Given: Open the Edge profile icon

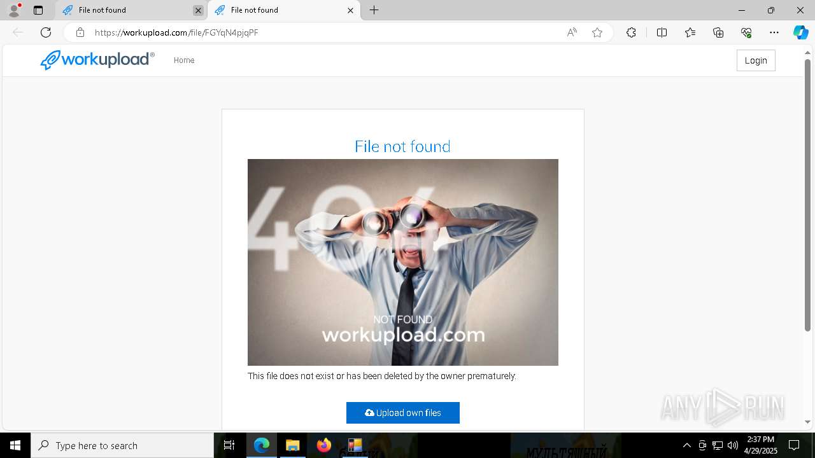Looking at the screenshot, I should [x=14, y=10].
